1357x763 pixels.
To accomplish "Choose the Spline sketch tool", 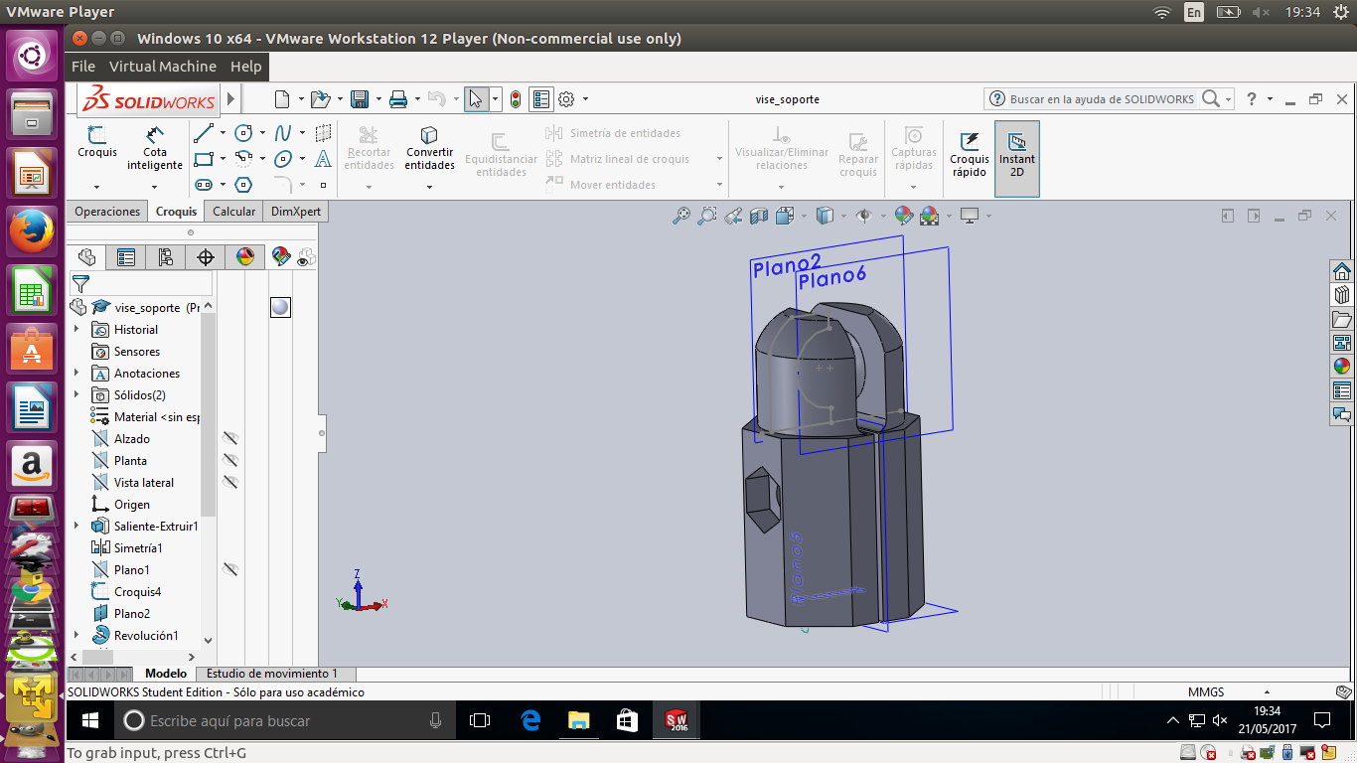I will (283, 133).
